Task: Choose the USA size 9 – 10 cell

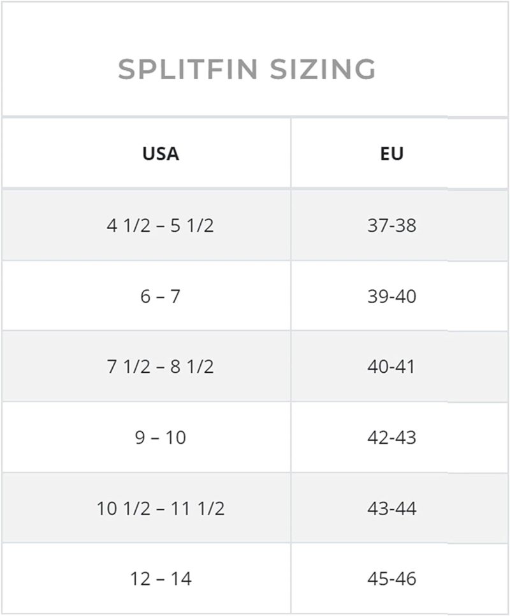Action: (x=160, y=438)
